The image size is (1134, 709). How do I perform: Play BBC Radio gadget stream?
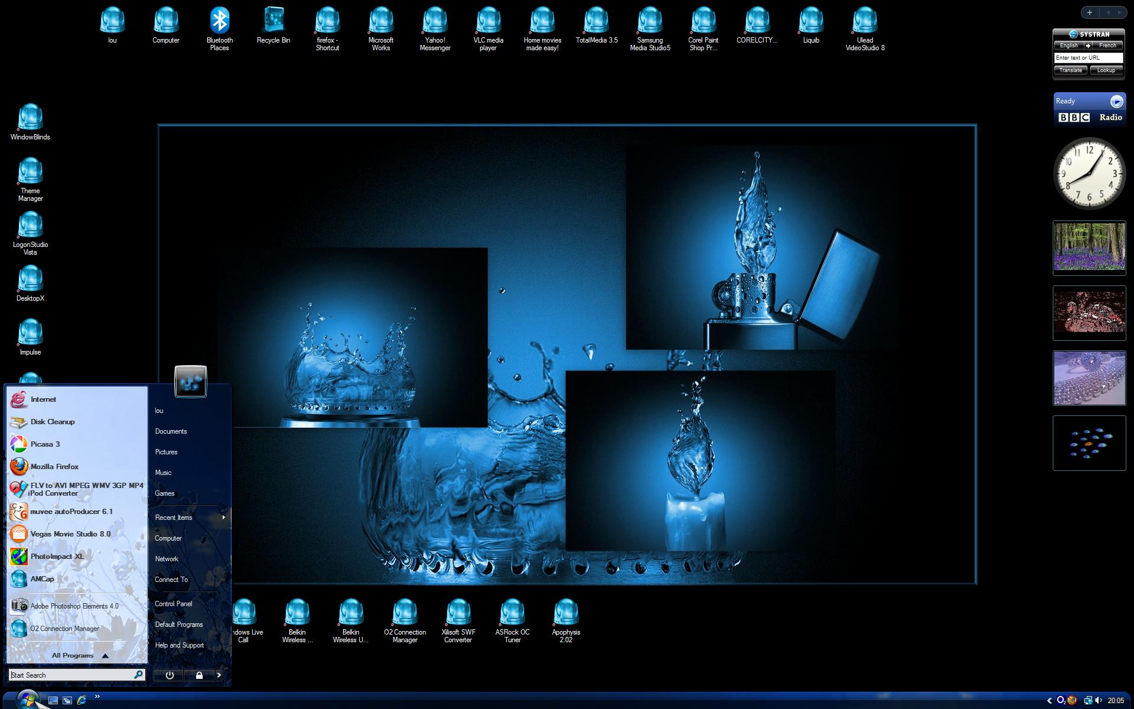tap(1116, 101)
